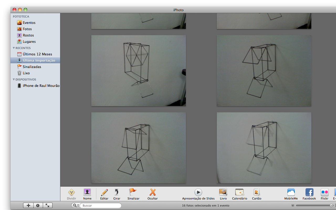Share photos to Facebook
Viewport: 336px width, 210px height.
(x=309, y=192)
